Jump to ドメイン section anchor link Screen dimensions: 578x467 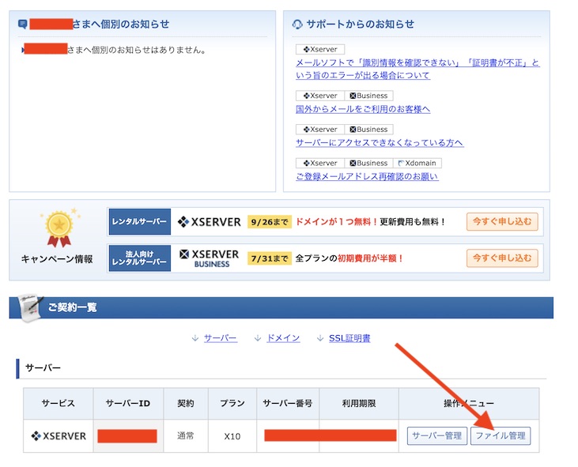[283, 338]
